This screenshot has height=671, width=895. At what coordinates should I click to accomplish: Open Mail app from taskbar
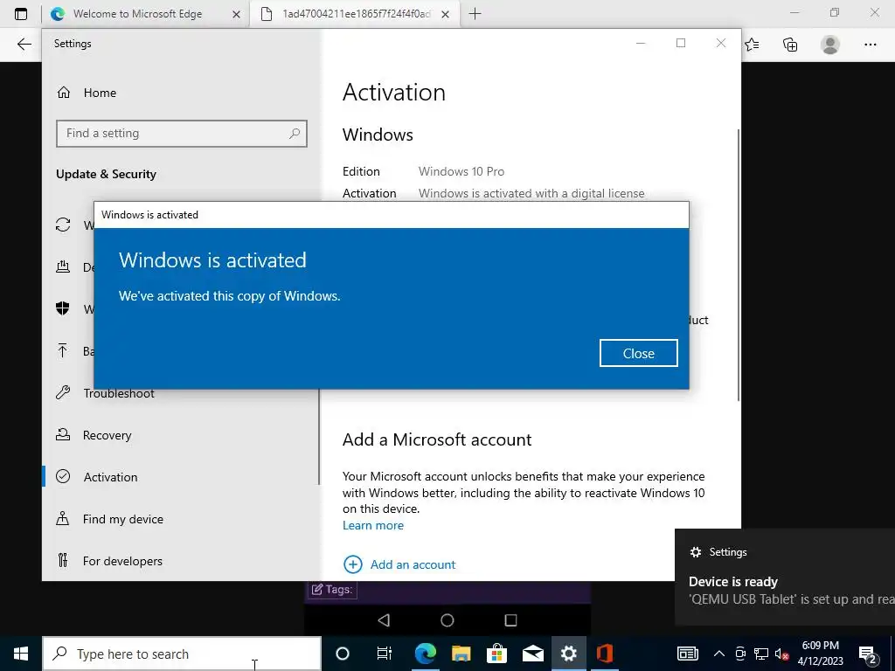pyautogui.click(x=533, y=654)
